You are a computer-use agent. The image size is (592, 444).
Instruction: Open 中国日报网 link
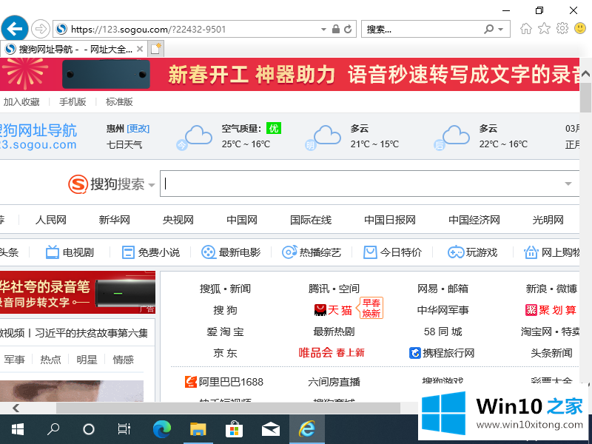click(390, 220)
